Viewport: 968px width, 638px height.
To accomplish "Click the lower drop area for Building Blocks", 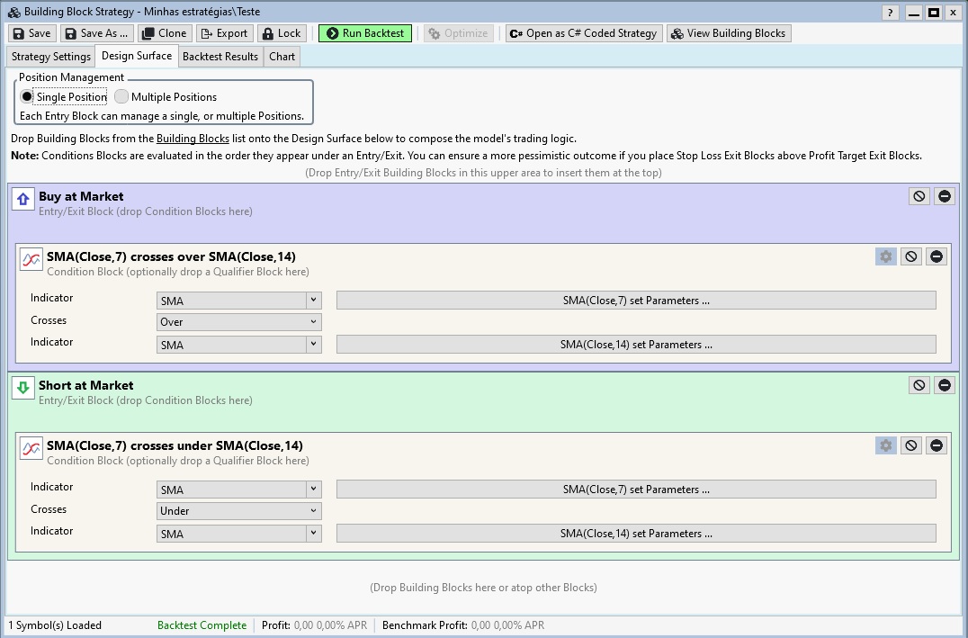I will tap(483, 588).
